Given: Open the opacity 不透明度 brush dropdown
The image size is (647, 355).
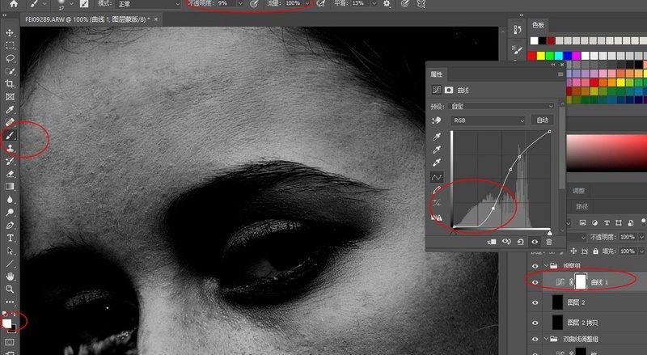Looking at the screenshot, I should (x=240, y=3).
